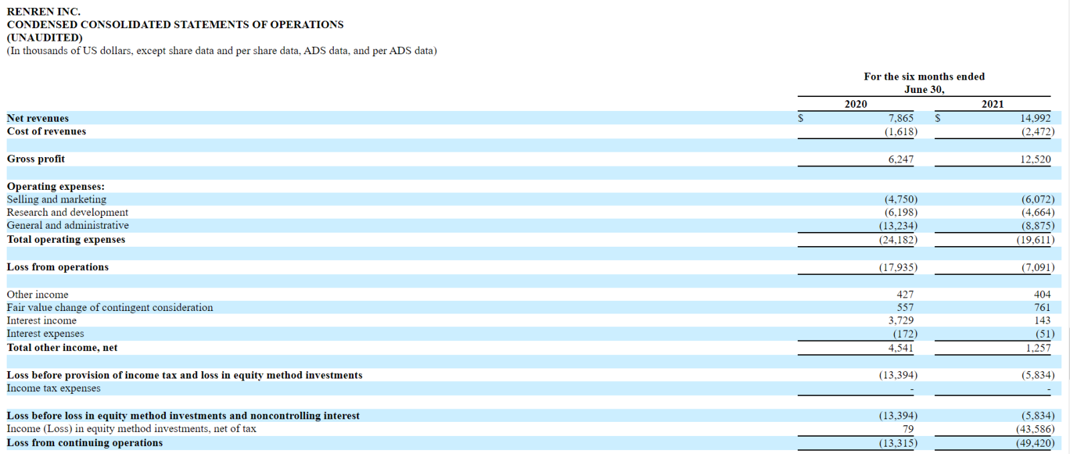This screenshot has width=1070, height=454.
Task: Click 'Loss from continuing operations' label
Action: 85,443
